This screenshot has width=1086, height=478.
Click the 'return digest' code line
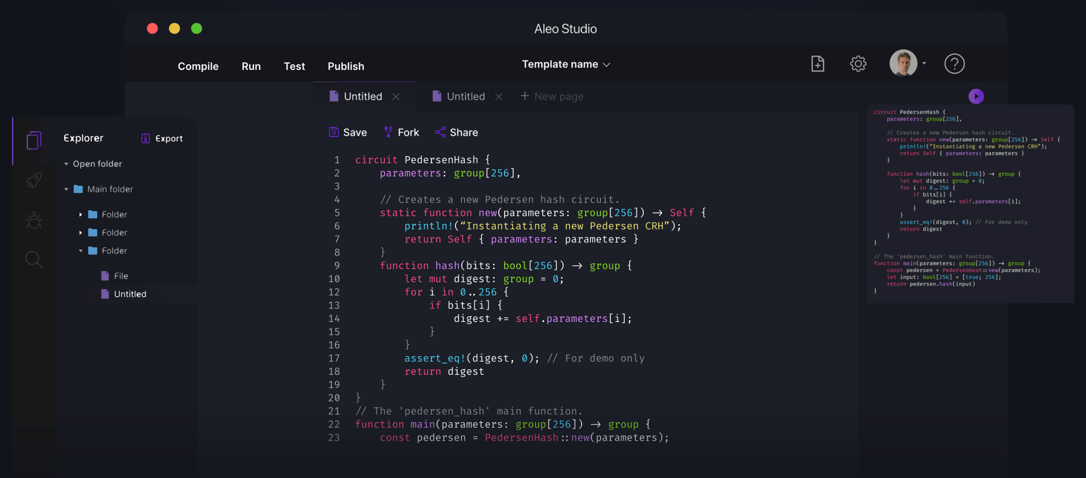(444, 371)
